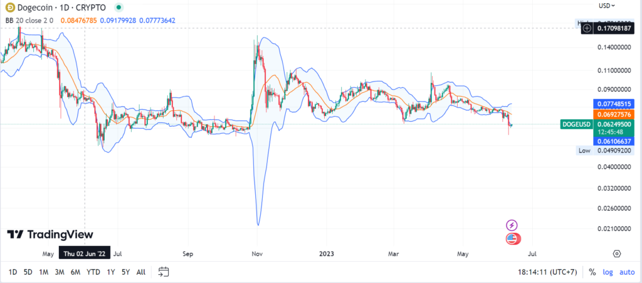642x283 pixels.
Task: Click the purple lightning event marker
Action: coord(512,225)
